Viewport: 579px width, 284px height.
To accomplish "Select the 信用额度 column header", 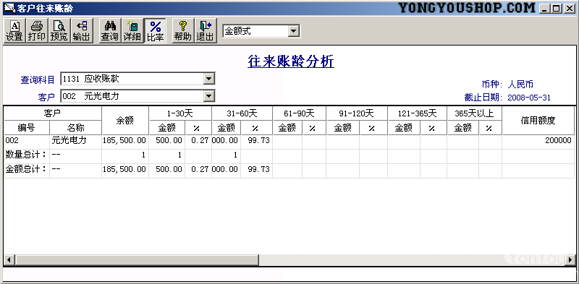I will click(538, 121).
